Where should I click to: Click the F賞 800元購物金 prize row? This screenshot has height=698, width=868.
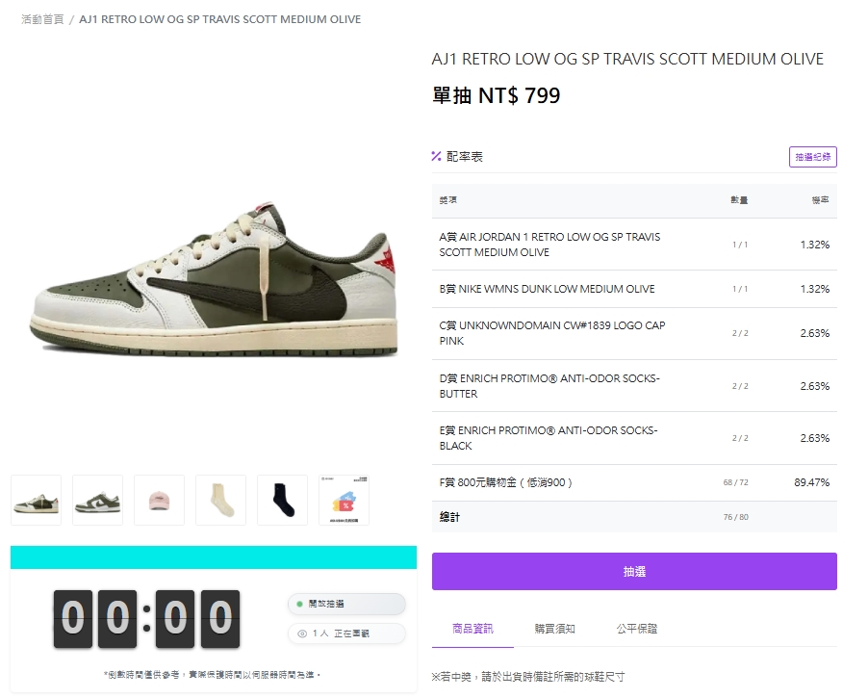(x=634, y=482)
